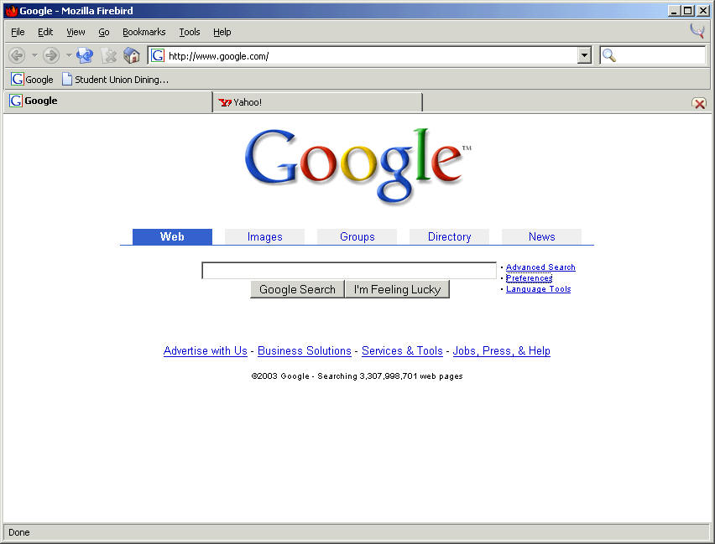Viewport: 715px width, 544px height.
Task: Click the Google favicon in the address bar
Action: pyautogui.click(x=158, y=55)
